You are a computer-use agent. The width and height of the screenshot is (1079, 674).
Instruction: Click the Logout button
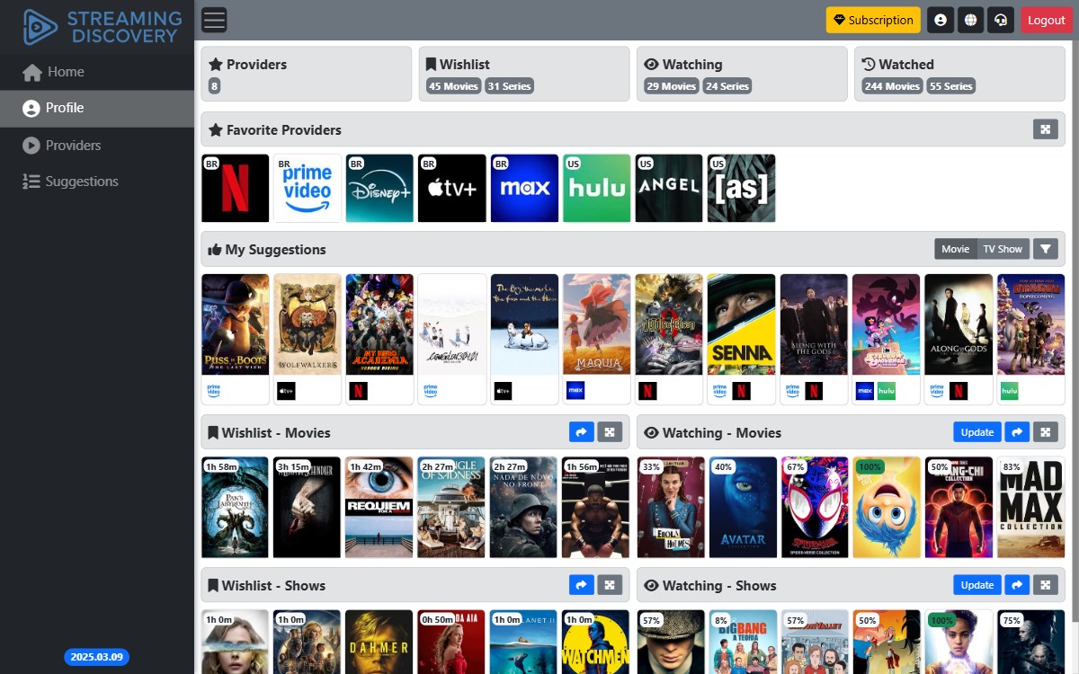tap(1047, 20)
